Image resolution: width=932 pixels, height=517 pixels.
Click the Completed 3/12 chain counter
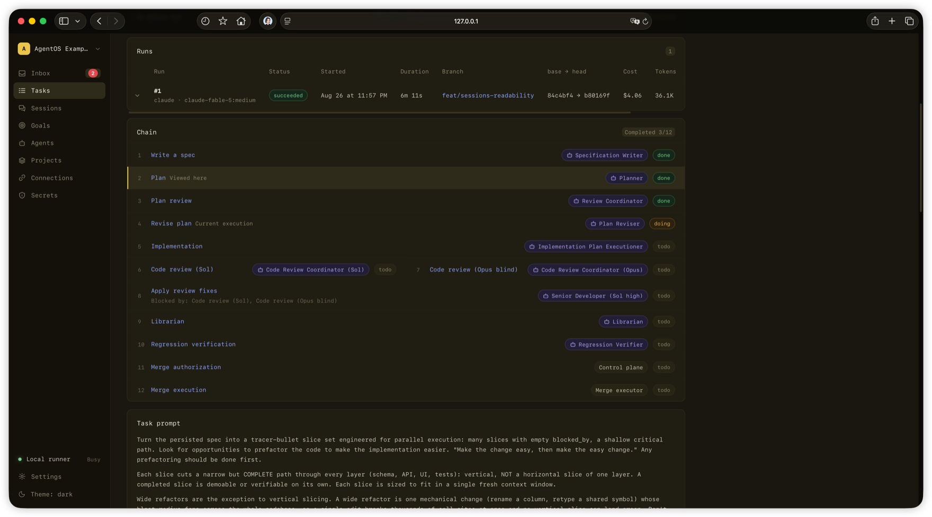pyautogui.click(x=648, y=132)
